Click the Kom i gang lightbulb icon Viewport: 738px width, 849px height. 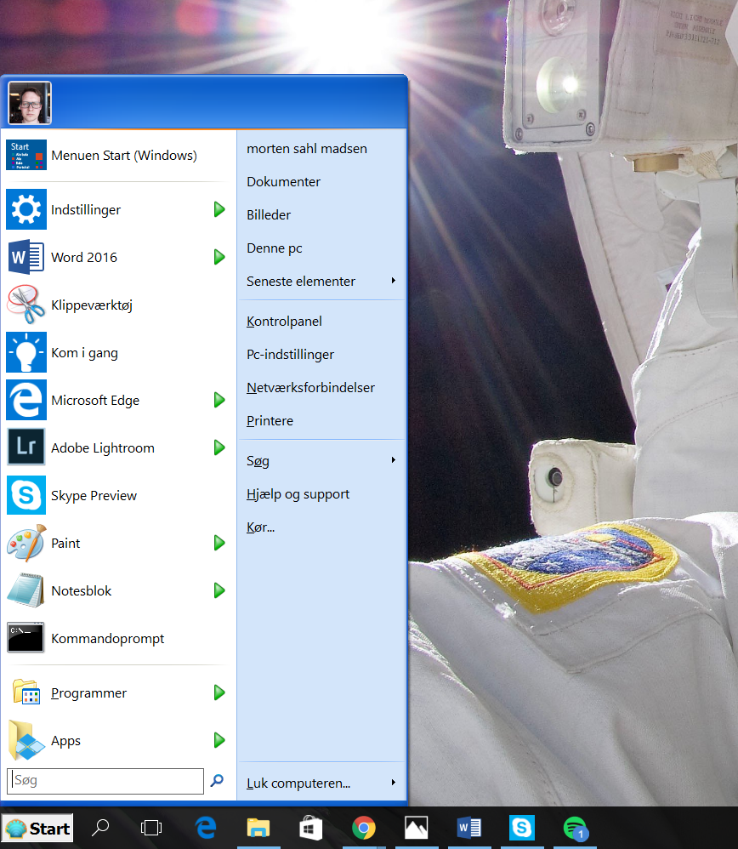coord(26,352)
